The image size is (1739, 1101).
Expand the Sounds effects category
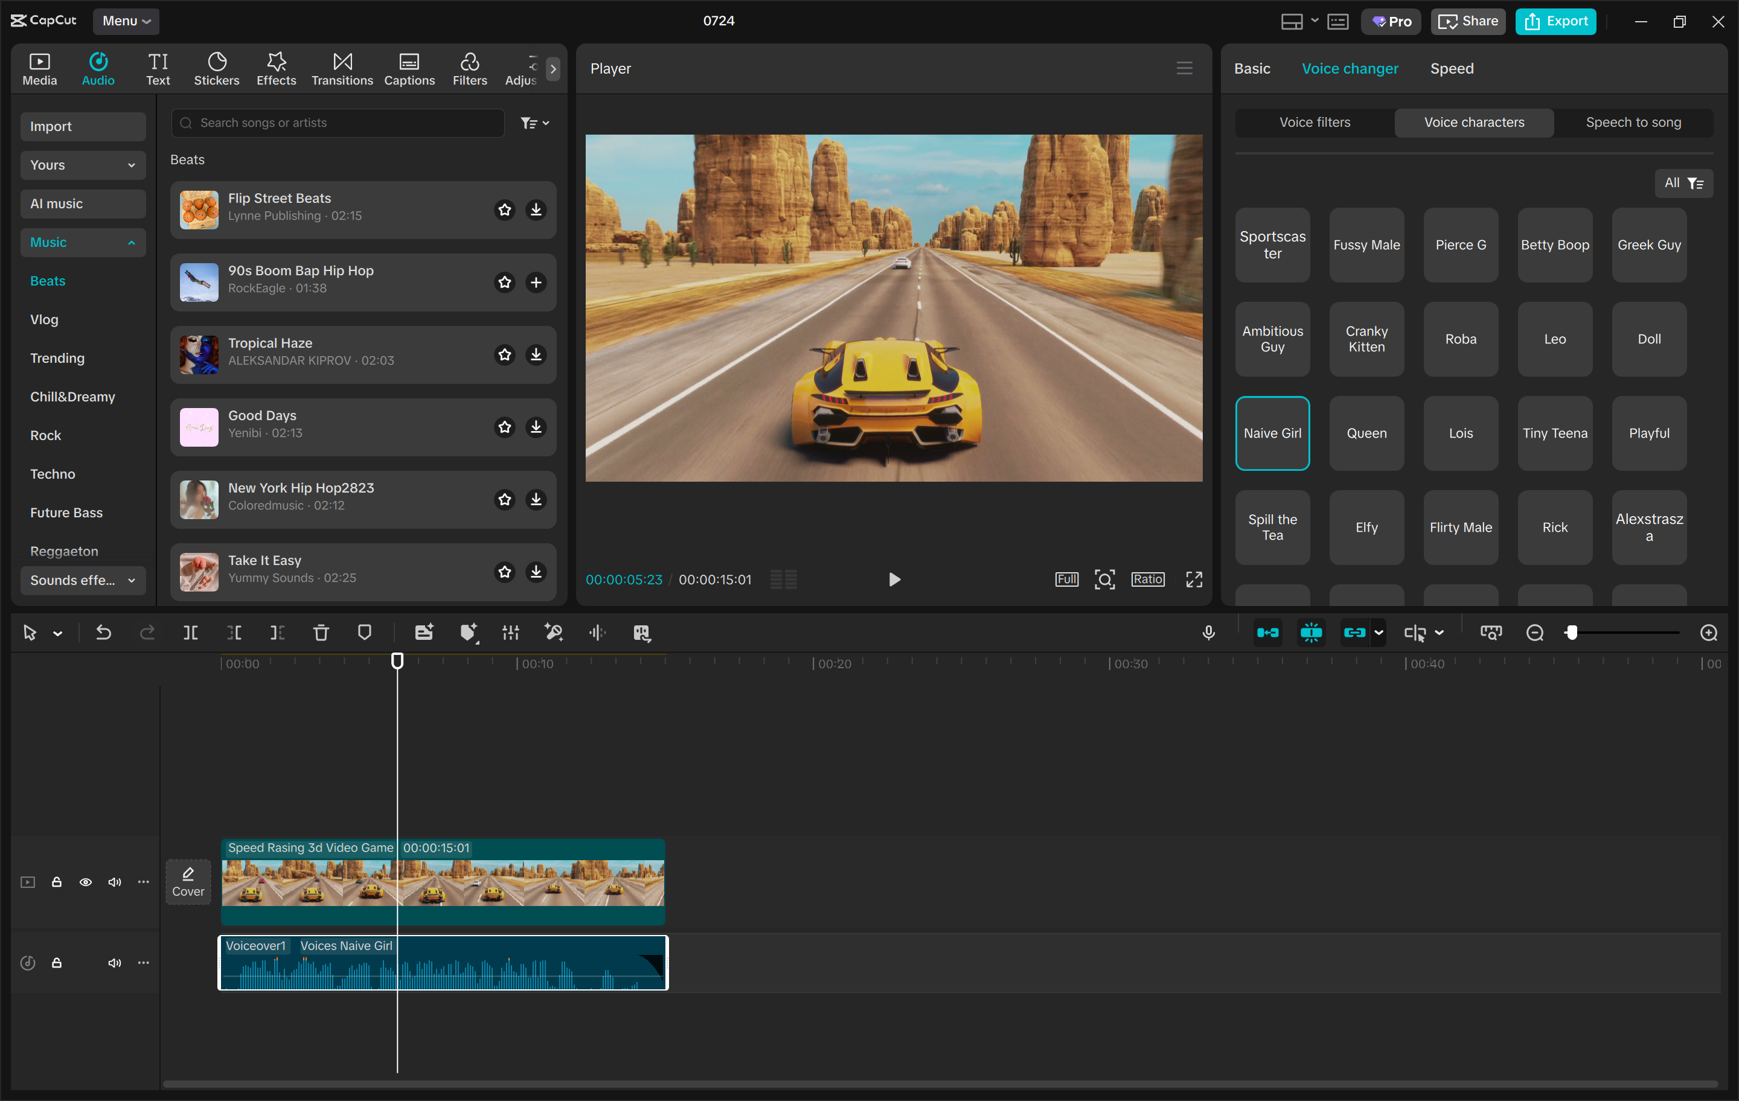coord(82,579)
